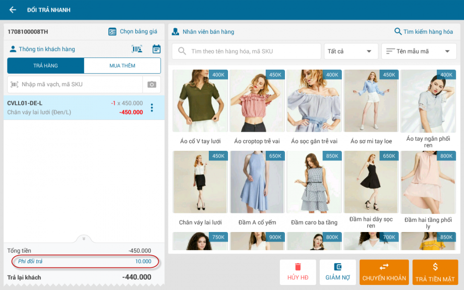Click the TRẢ TIỀN MẶT button
The height and width of the screenshot is (290, 464).
pyautogui.click(x=435, y=272)
